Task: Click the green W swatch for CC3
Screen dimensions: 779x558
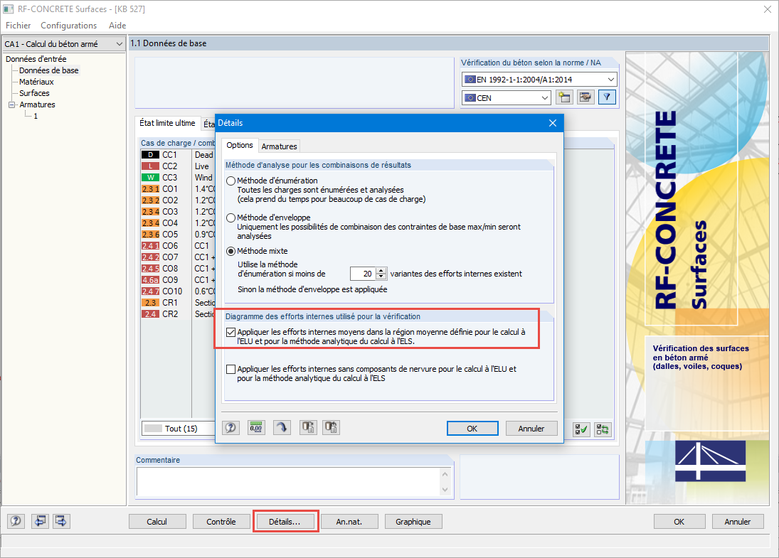Action: pyautogui.click(x=151, y=178)
